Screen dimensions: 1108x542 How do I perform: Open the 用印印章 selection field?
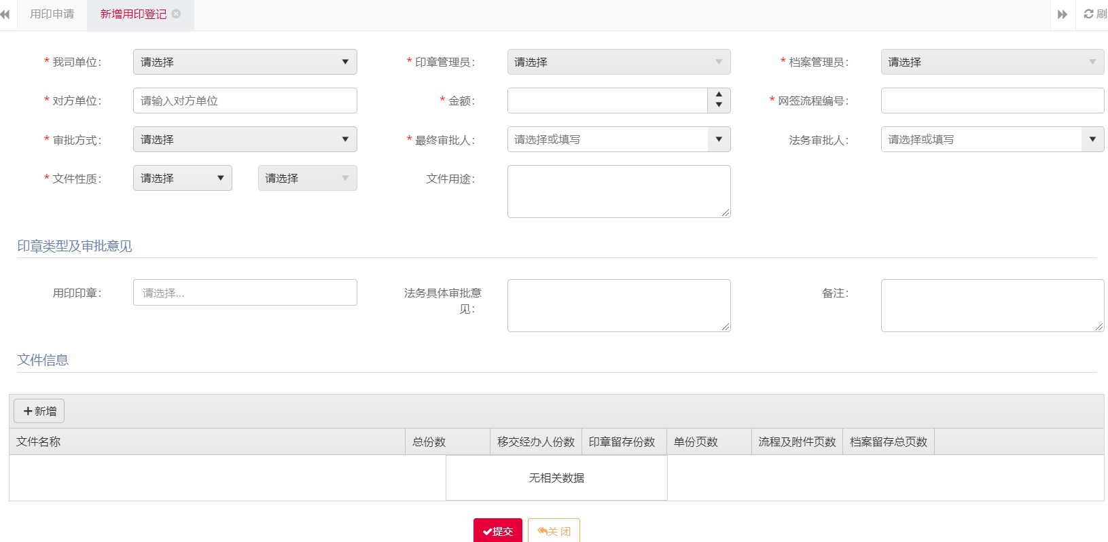pos(245,293)
